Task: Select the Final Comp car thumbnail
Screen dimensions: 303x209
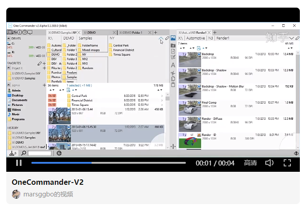Action: (190, 108)
